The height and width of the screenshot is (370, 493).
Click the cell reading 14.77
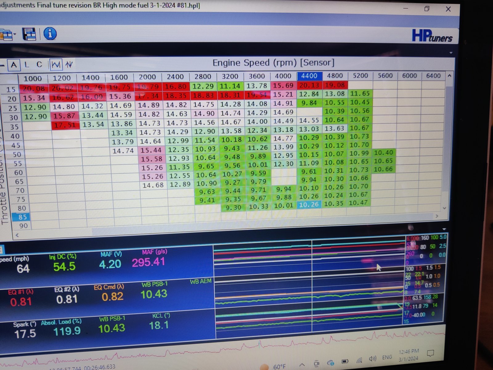click(283, 139)
